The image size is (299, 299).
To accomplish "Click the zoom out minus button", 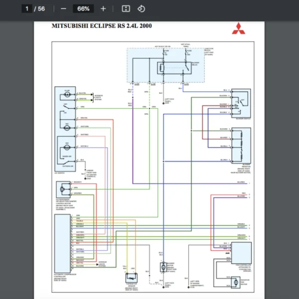I will pyautogui.click(x=63, y=9).
